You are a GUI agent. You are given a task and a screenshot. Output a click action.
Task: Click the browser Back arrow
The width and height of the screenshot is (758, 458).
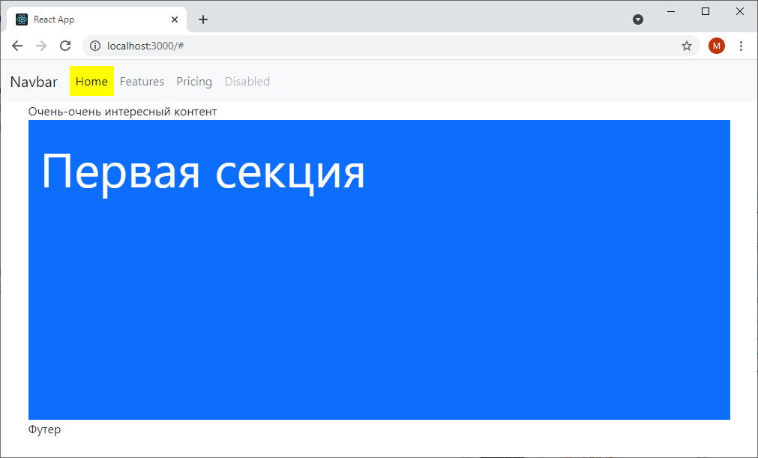pos(17,46)
